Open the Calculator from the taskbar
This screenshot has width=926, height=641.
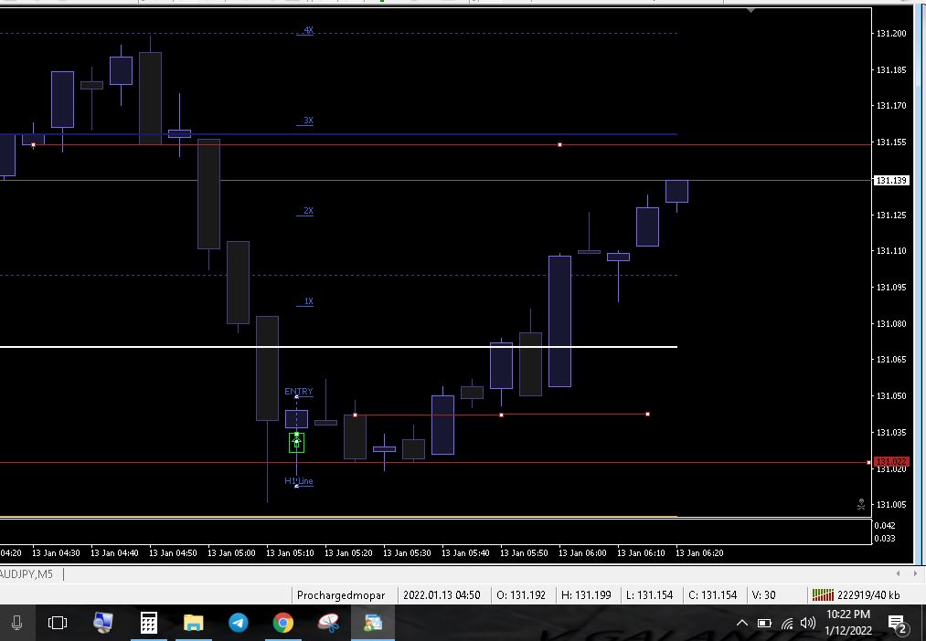148,623
